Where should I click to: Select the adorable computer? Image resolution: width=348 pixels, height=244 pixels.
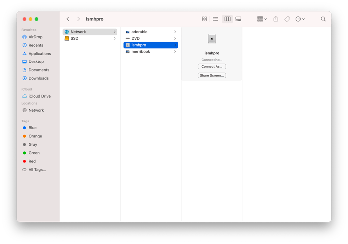coord(151,32)
